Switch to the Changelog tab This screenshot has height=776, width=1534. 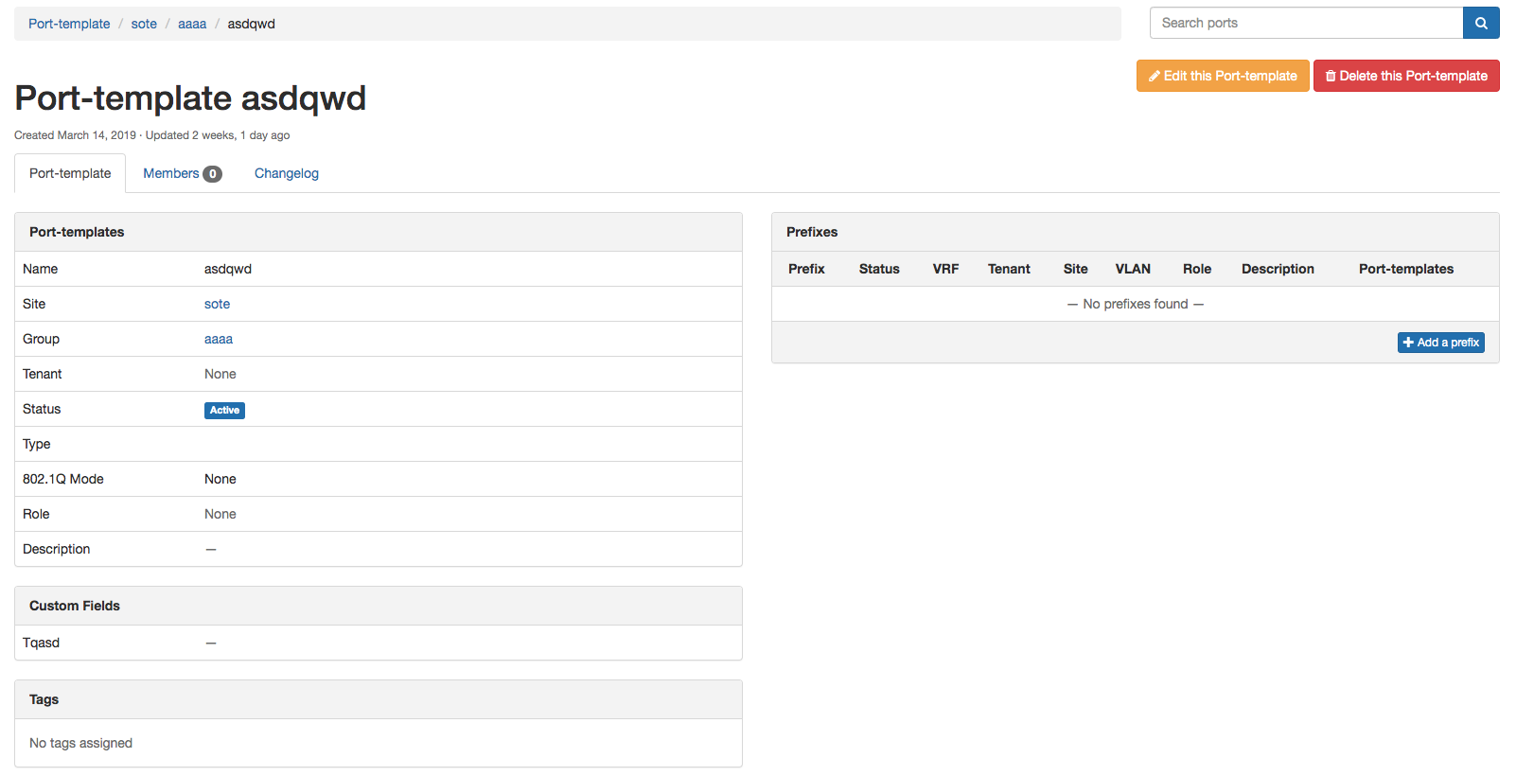click(286, 173)
